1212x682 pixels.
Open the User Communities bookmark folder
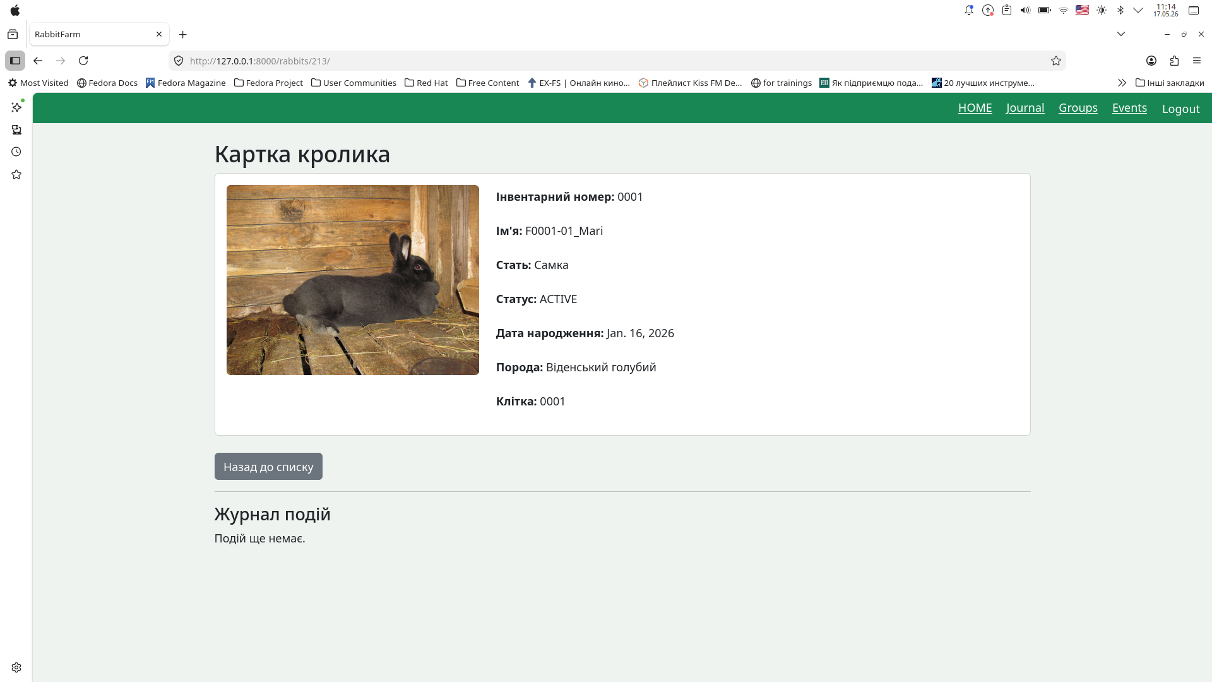(353, 83)
